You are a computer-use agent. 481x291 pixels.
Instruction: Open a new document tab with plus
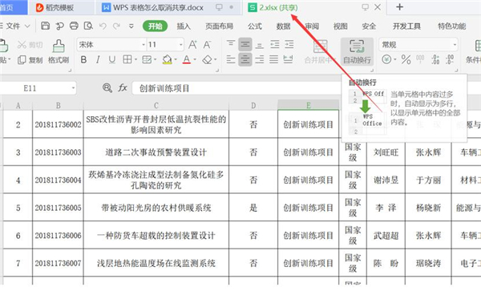tap(399, 6)
